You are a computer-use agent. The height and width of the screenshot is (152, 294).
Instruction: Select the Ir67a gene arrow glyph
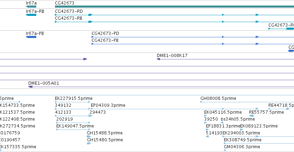point(31,7)
